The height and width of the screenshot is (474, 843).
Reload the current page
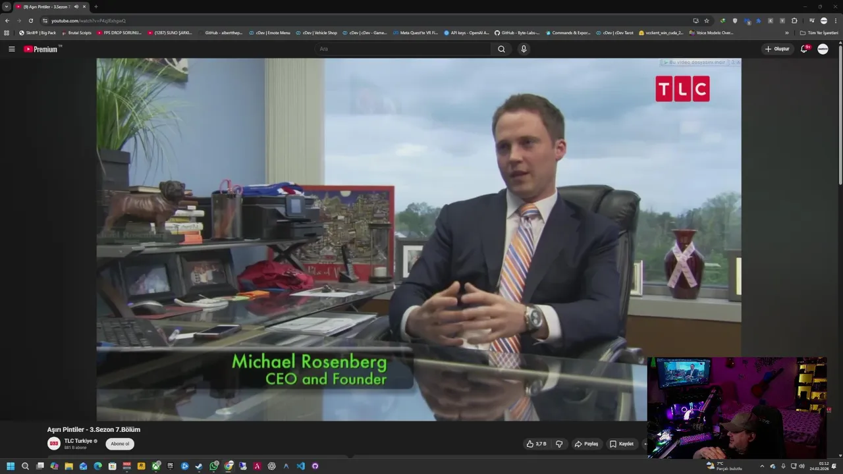pos(30,20)
